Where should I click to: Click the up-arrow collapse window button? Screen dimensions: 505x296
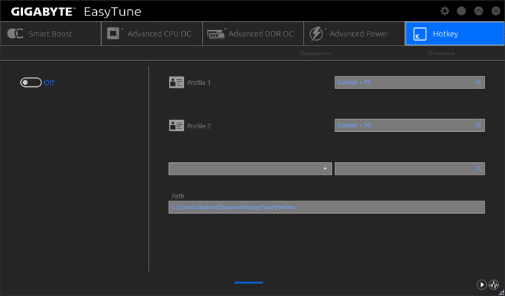478,11
